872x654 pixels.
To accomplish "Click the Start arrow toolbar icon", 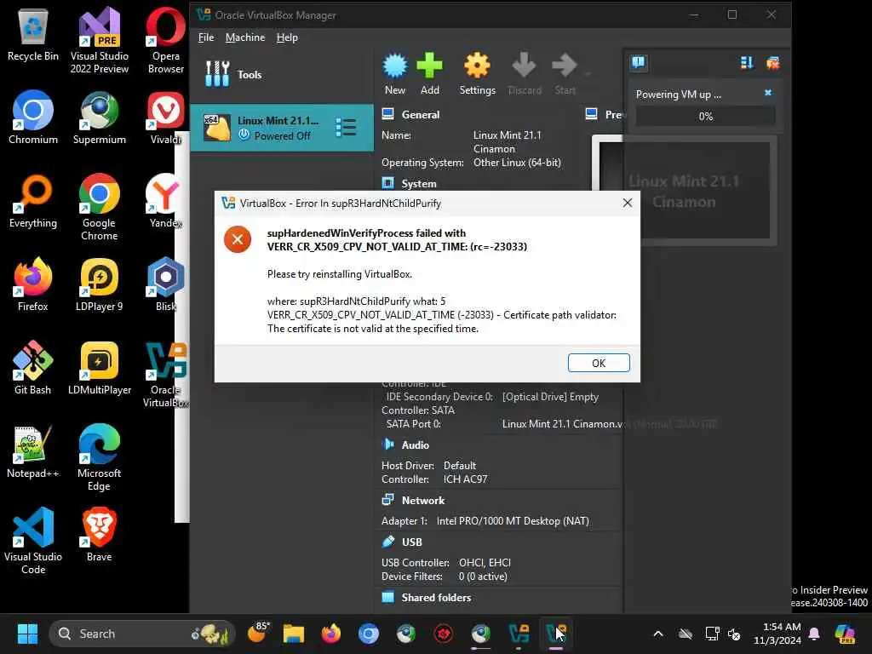I will [565, 74].
